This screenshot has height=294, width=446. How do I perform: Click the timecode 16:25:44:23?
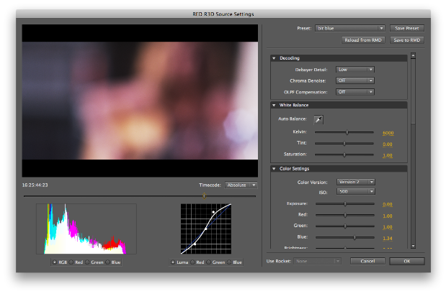[x=35, y=185]
